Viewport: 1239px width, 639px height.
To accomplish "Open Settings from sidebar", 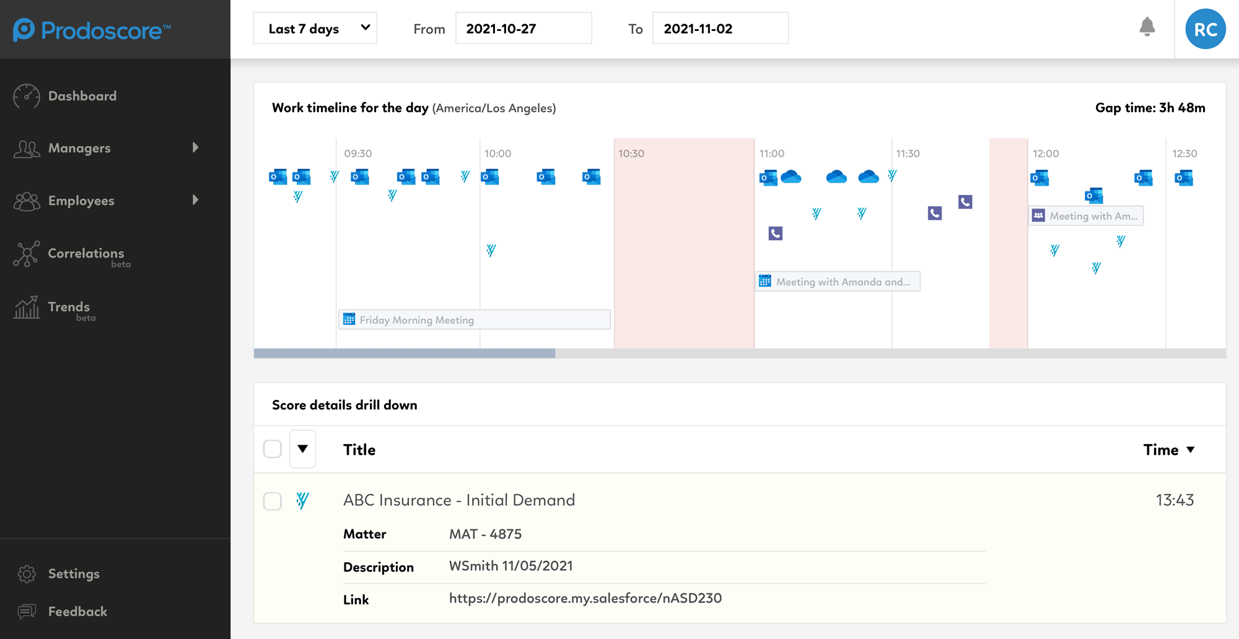I will (74, 574).
